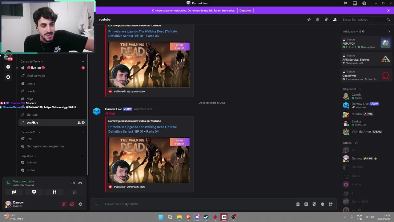Open Discover servers compass icon

[x=8, y=77]
